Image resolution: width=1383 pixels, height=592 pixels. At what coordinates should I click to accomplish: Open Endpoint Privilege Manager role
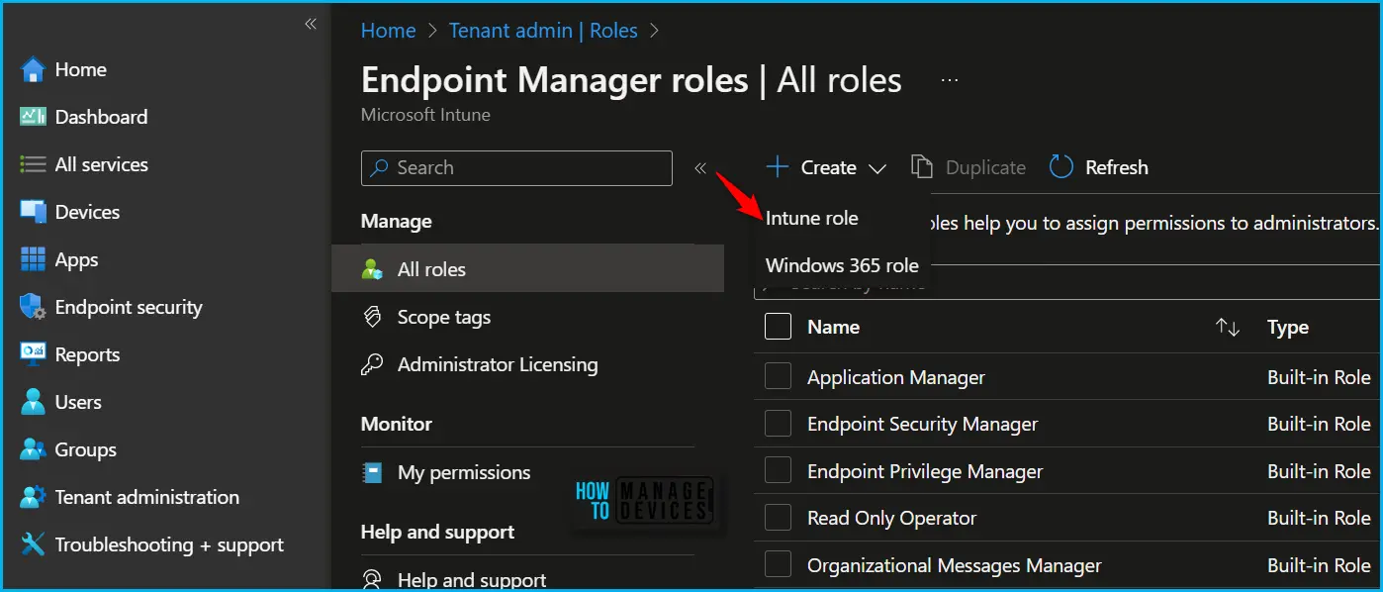pyautogui.click(x=925, y=471)
